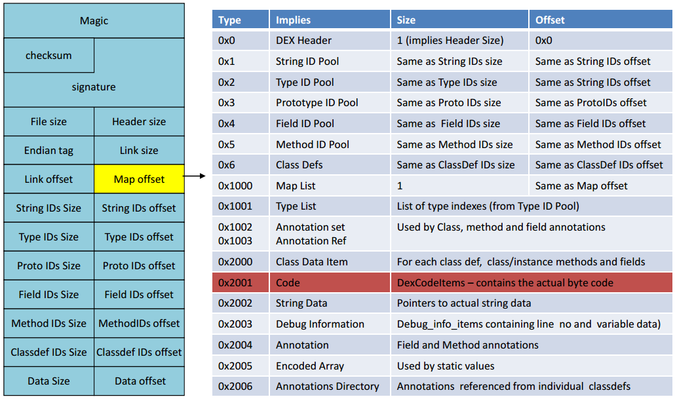
Task: Click the Implies column header
Action: [x=330, y=20]
